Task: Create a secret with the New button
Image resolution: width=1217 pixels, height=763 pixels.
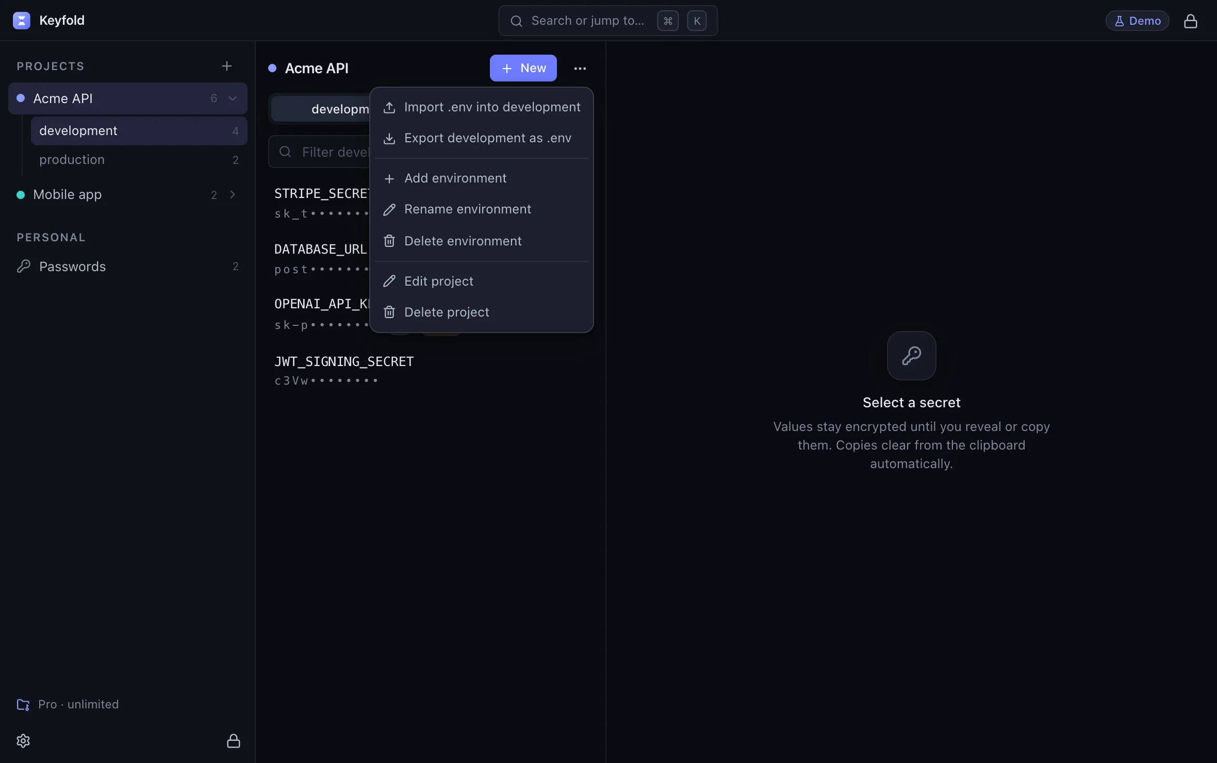Action: (523, 68)
